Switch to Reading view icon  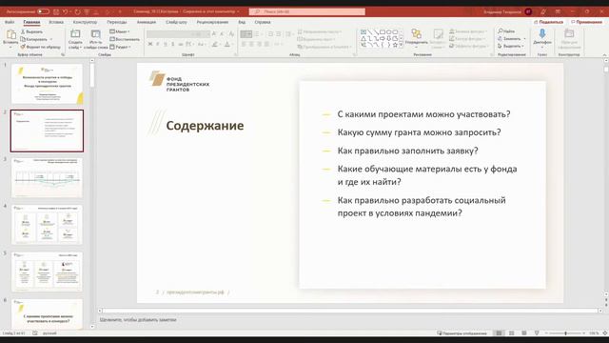[x=524, y=333]
